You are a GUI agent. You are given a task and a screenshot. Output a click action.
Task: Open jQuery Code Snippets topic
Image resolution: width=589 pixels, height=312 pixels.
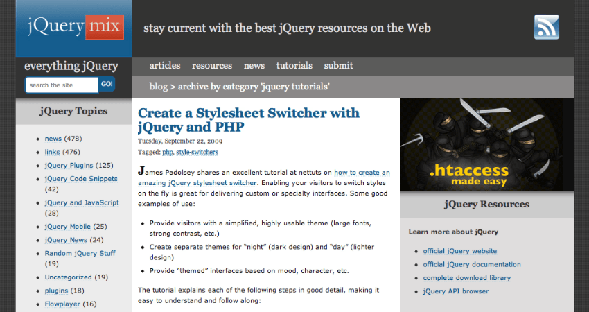81,179
